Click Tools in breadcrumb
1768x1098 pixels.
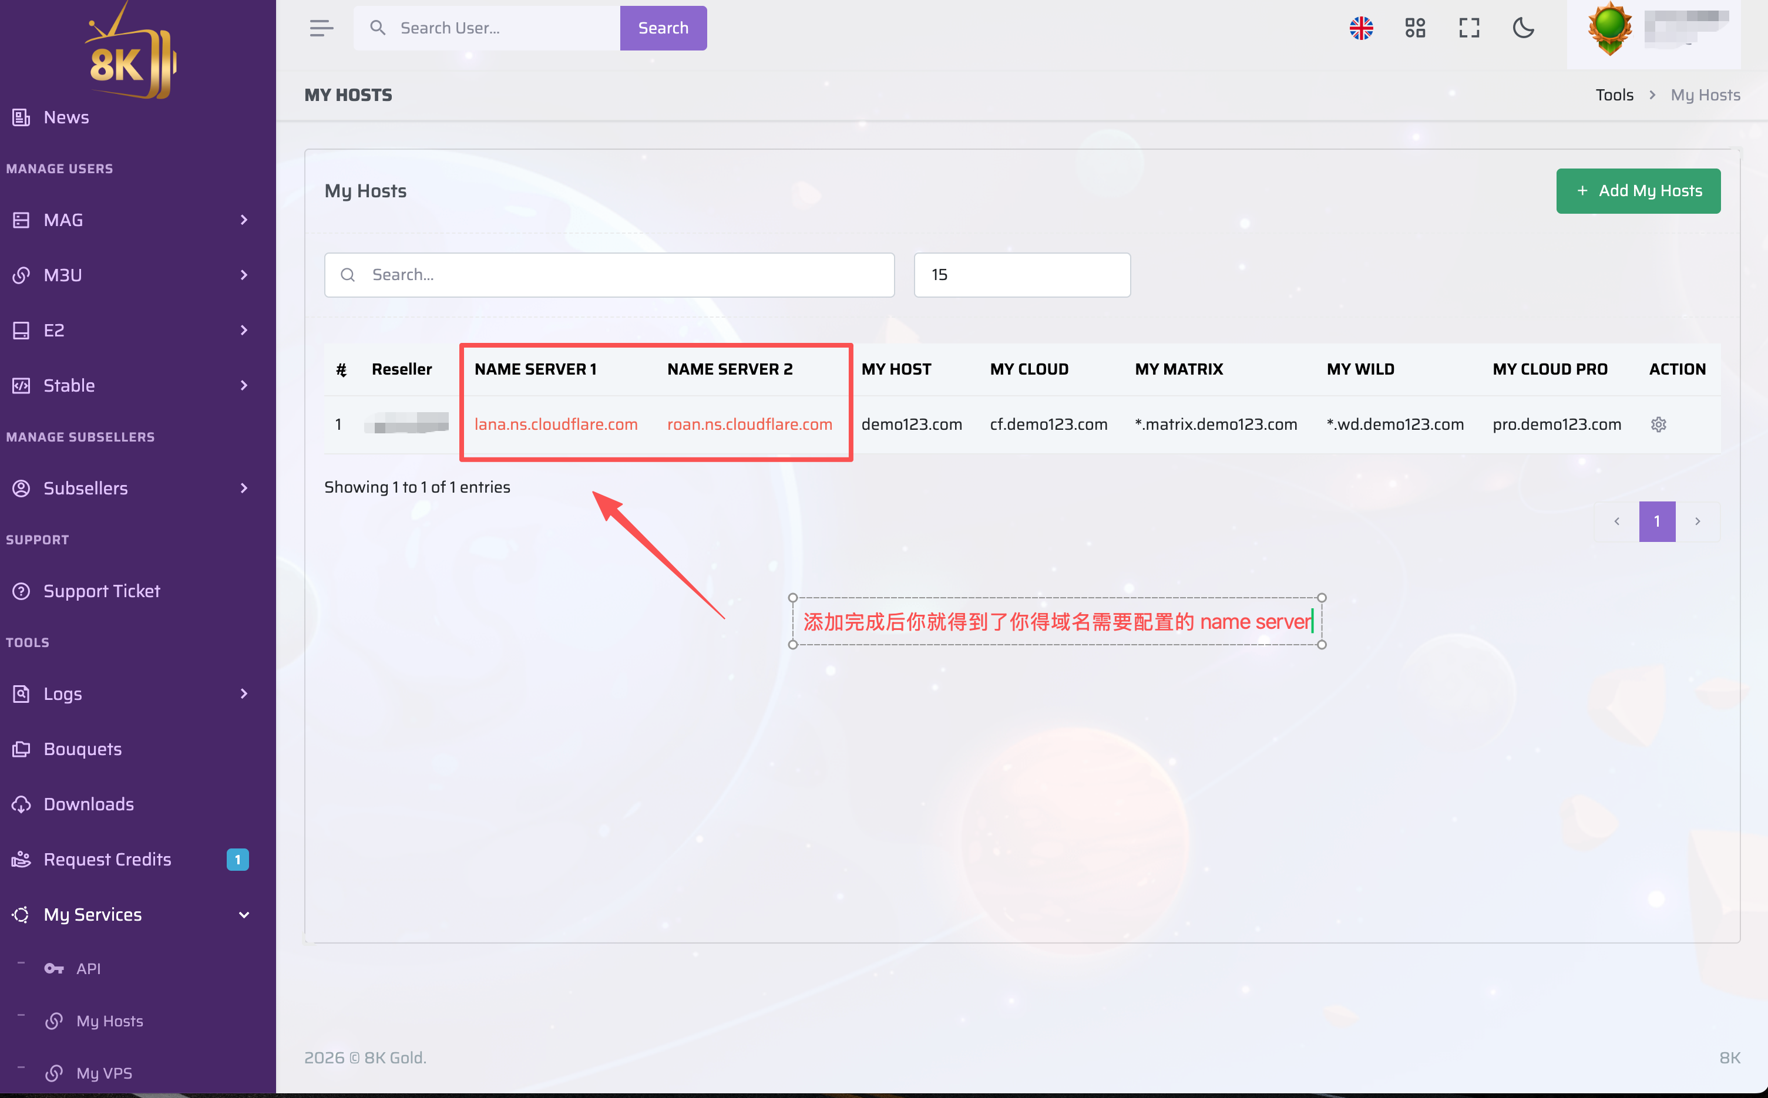click(x=1614, y=95)
